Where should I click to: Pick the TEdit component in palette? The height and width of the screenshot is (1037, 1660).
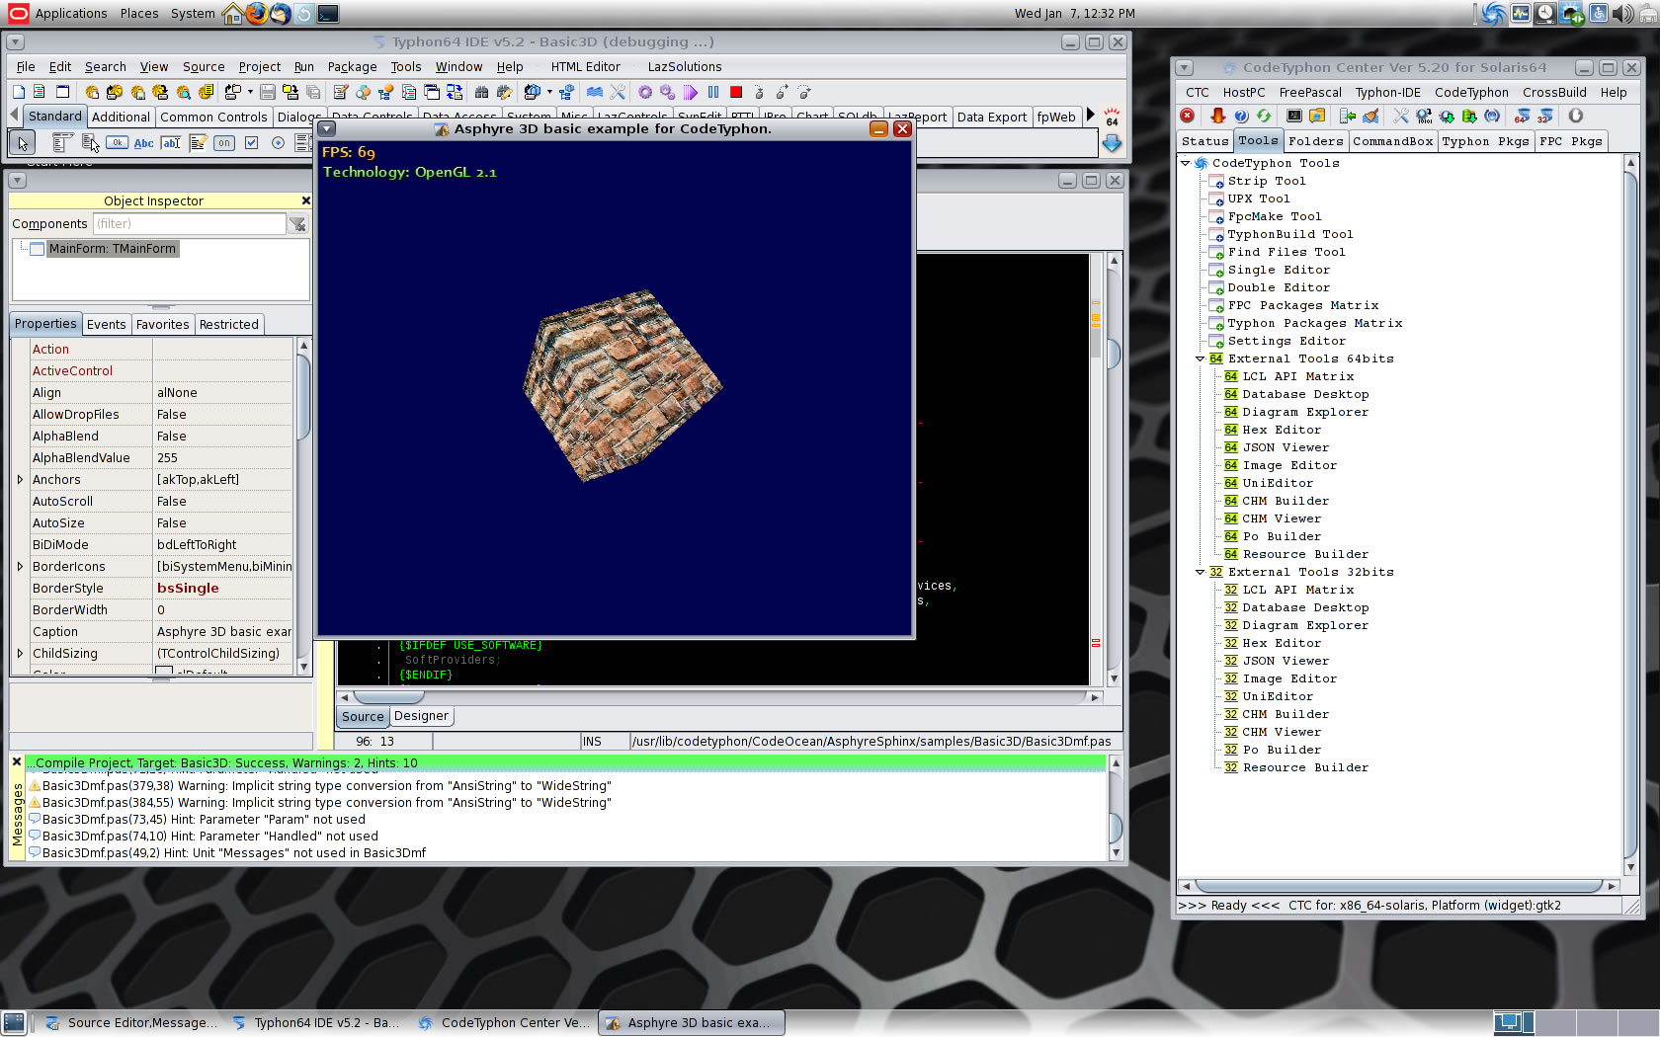coord(170,143)
